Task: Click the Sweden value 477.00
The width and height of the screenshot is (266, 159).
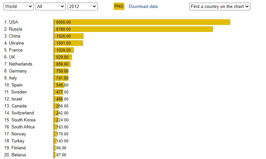Action: click(x=62, y=92)
